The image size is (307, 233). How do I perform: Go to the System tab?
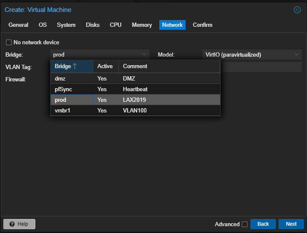pos(66,25)
